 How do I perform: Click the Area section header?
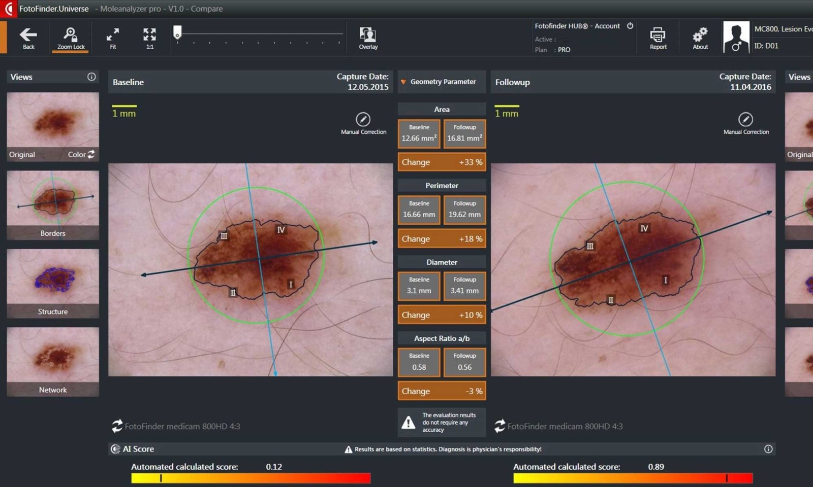[442, 109]
